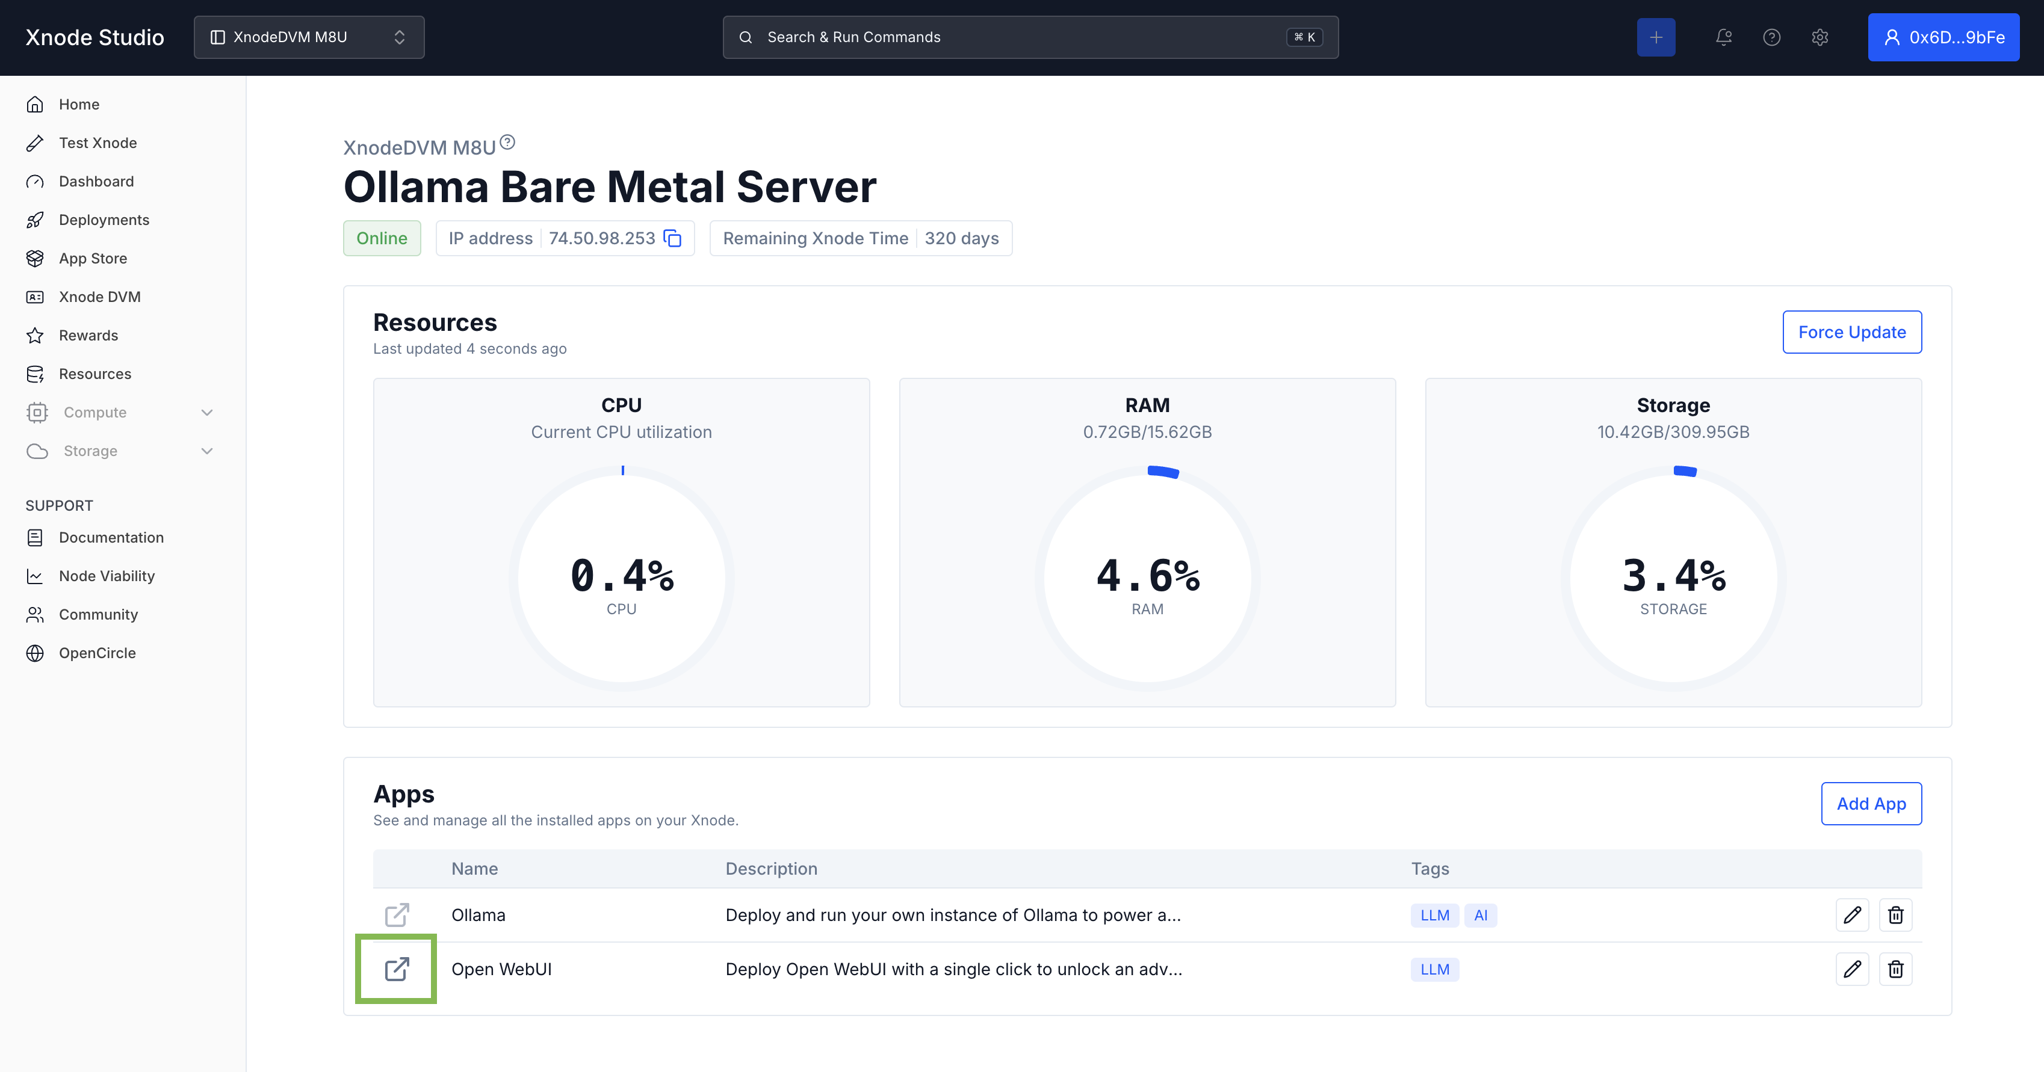Click the RAM usage circular gauge

coord(1147,578)
